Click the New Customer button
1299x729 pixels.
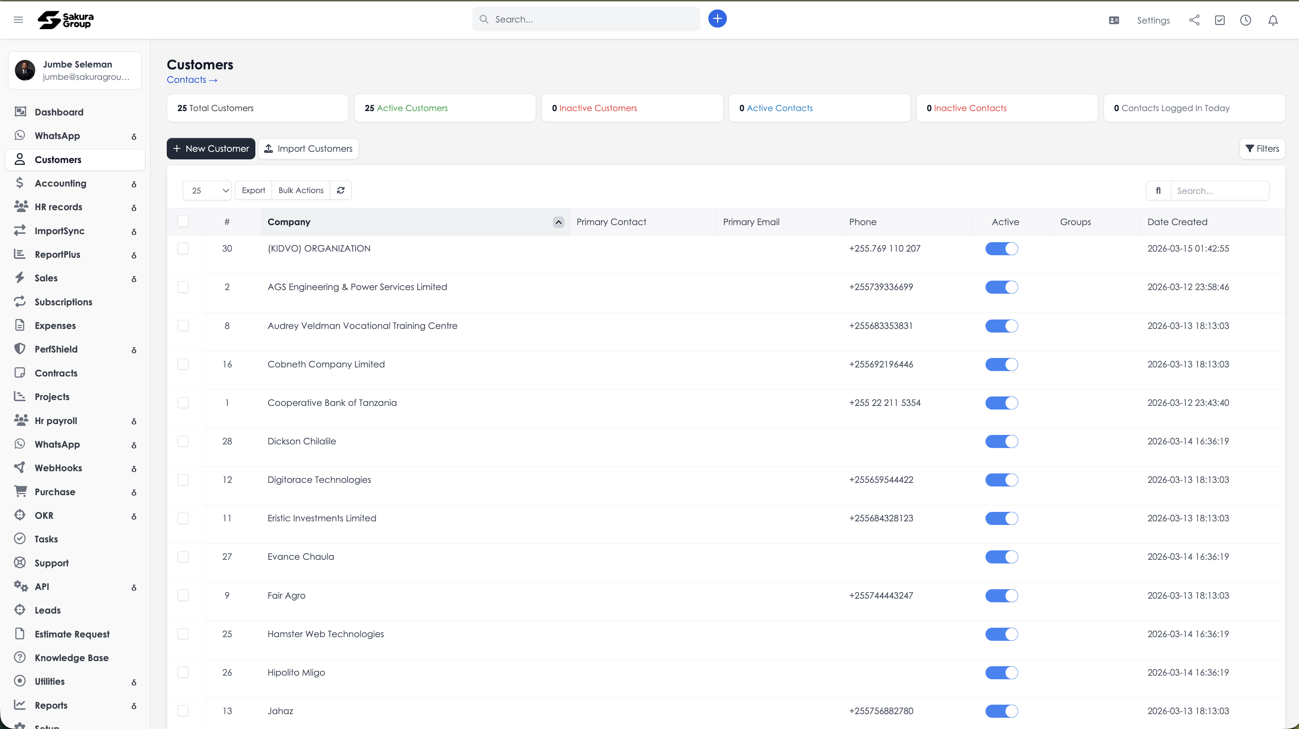pyautogui.click(x=211, y=149)
